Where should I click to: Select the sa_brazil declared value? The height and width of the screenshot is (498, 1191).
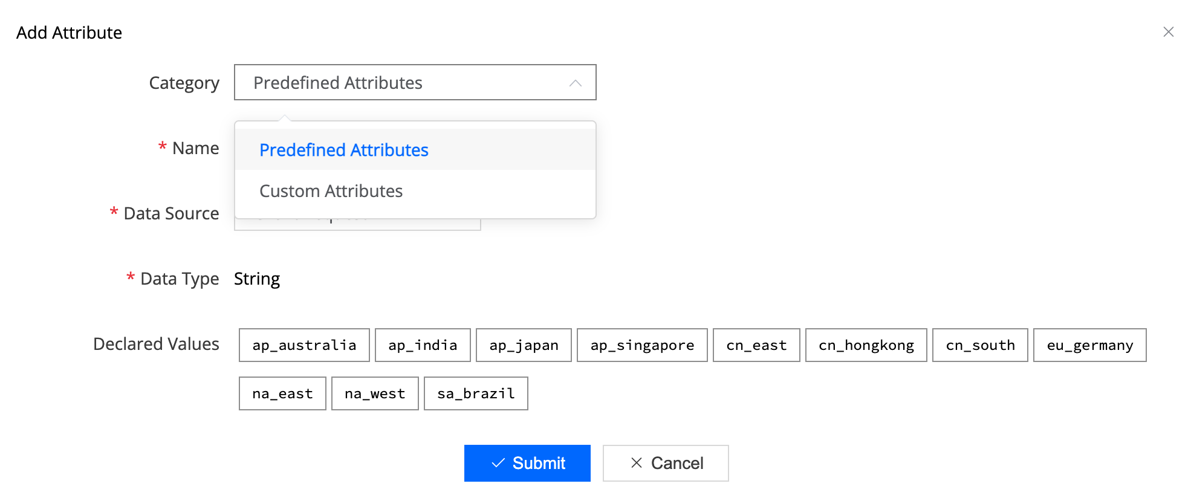(x=476, y=393)
